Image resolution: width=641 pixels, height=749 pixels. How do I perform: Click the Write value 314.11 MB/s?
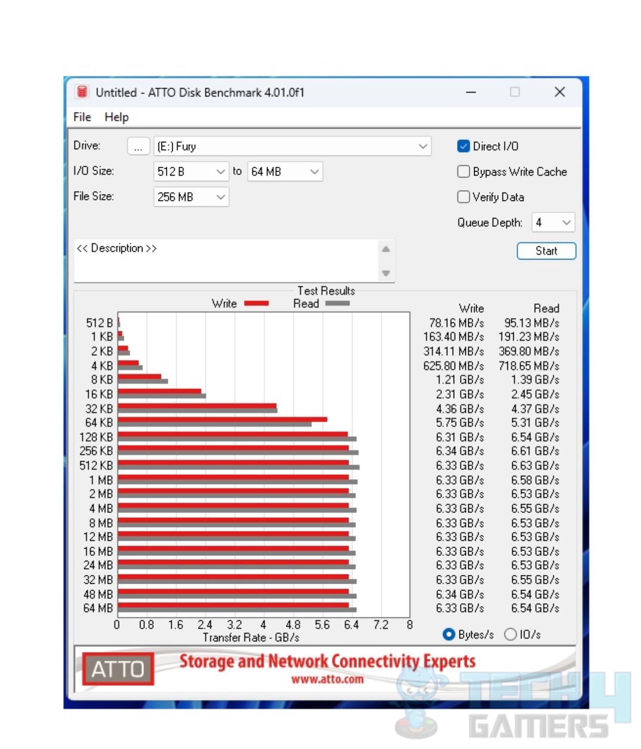[x=454, y=352]
